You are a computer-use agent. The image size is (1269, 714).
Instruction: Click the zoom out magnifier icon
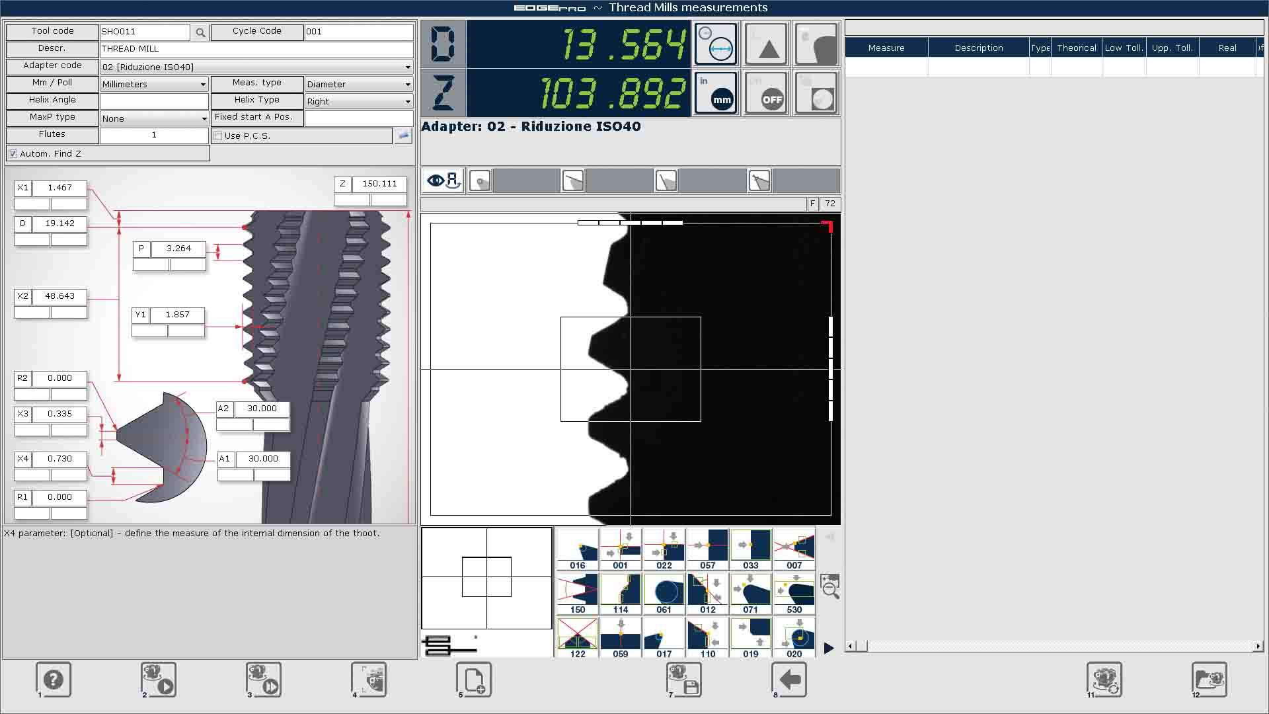[x=830, y=586]
